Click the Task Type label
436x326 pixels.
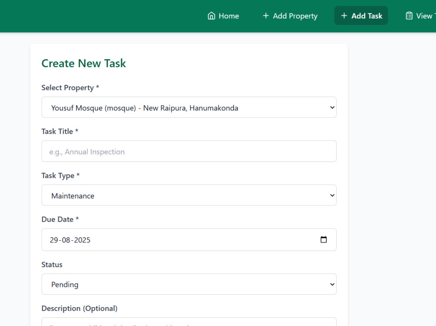pos(61,176)
